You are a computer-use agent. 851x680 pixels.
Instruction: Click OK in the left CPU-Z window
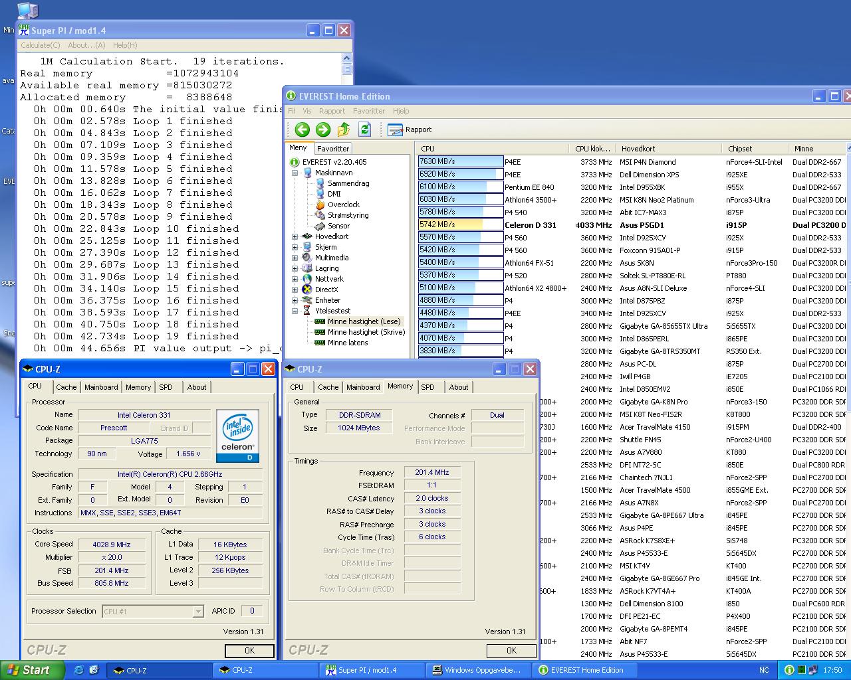(249, 651)
